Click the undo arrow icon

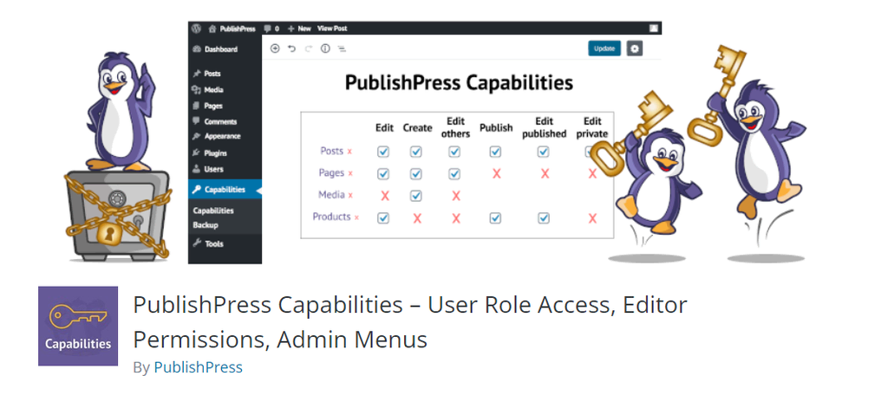(291, 49)
